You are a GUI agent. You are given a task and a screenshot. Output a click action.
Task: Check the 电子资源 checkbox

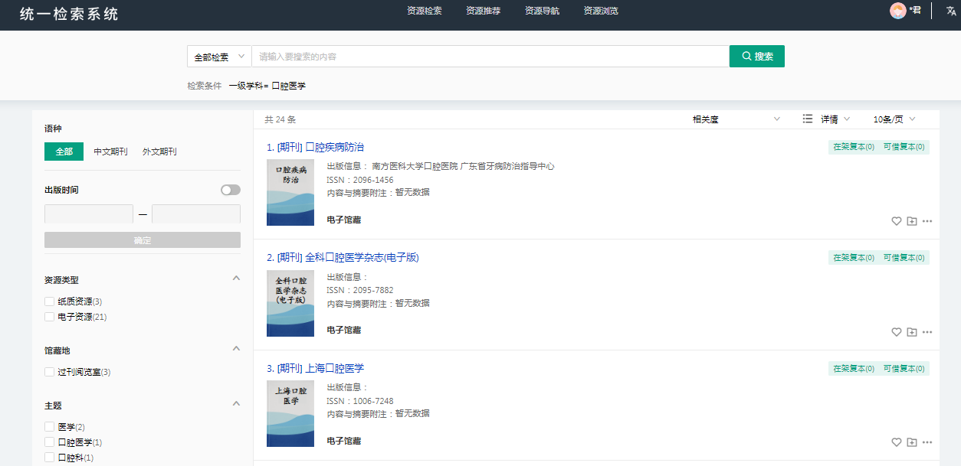click(50, 317)
